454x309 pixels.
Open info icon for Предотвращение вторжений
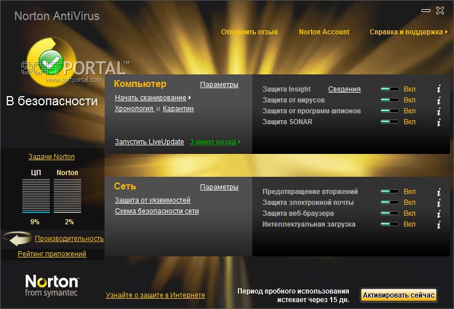point(439,192)
